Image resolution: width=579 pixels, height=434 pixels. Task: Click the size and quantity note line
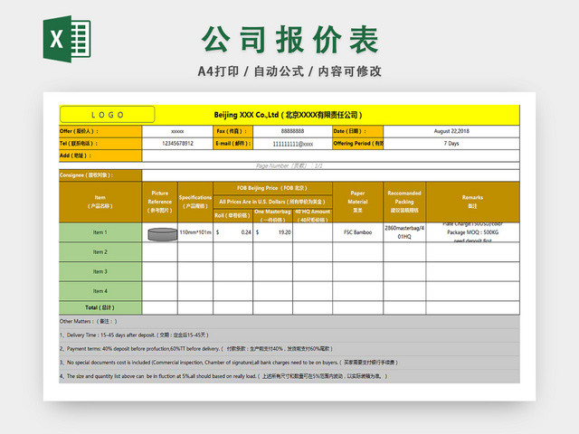point(223,376)
